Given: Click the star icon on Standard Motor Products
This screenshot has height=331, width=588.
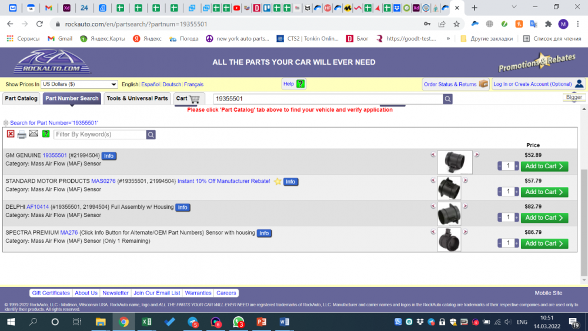Looking at the screenshot, I should 278,182.
